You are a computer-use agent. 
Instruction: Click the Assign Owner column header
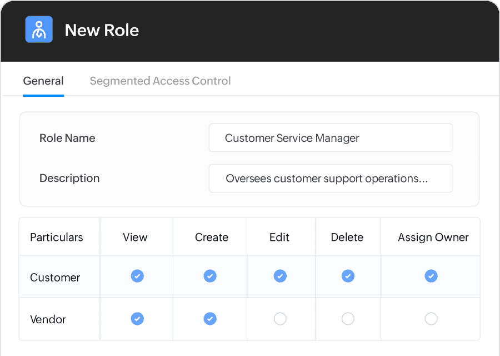433,237
